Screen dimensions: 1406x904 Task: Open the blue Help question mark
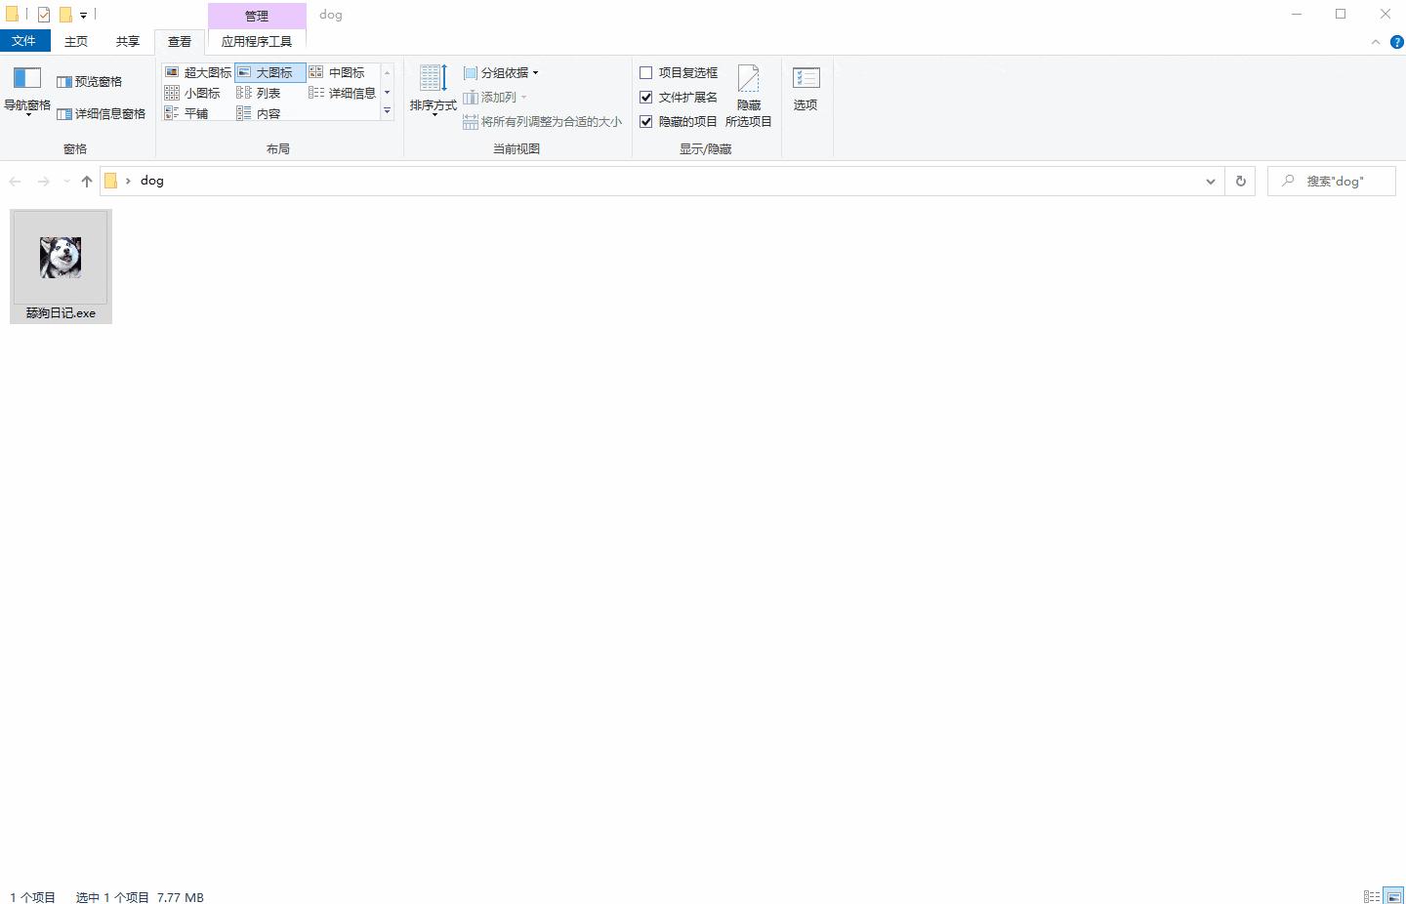click(x=1397, y=42)
